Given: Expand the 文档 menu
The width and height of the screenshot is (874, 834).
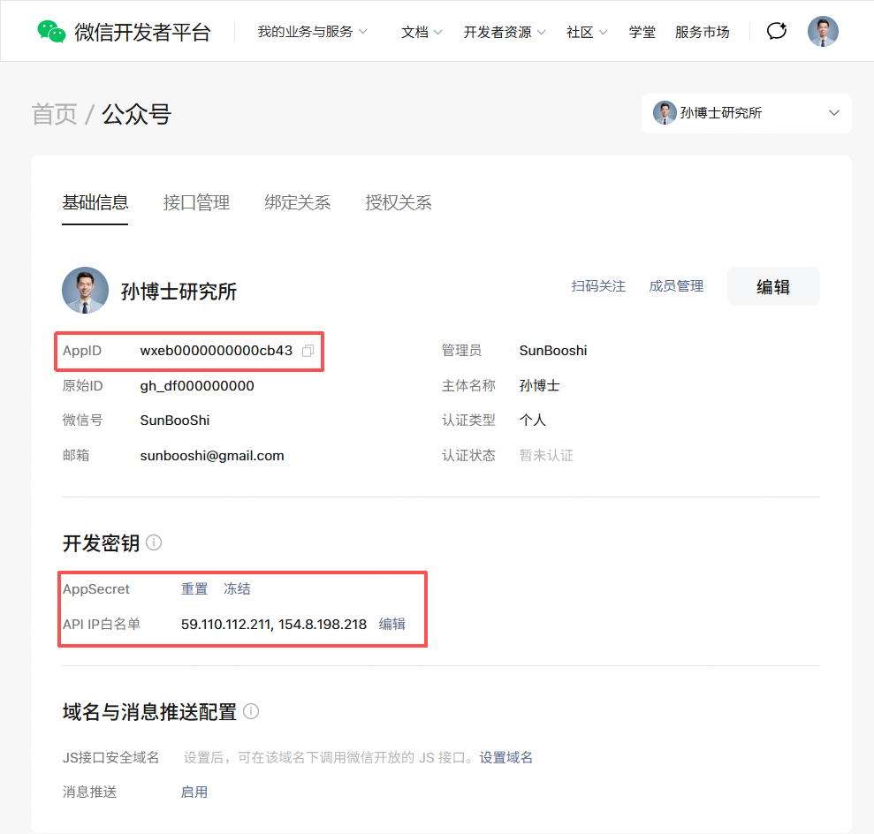Looking at the screenshot, I should (422, 32).
